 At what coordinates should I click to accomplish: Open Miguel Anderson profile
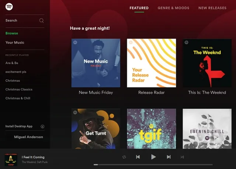click(x=28, y=137)
